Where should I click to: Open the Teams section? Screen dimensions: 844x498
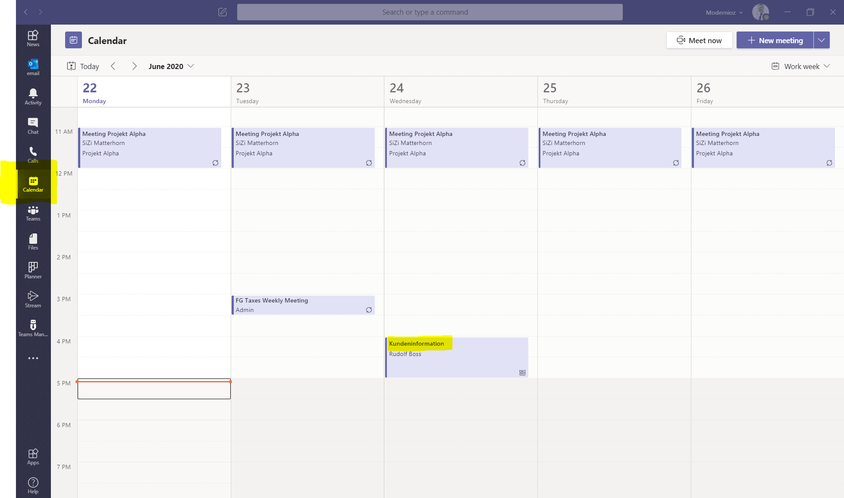33,213
